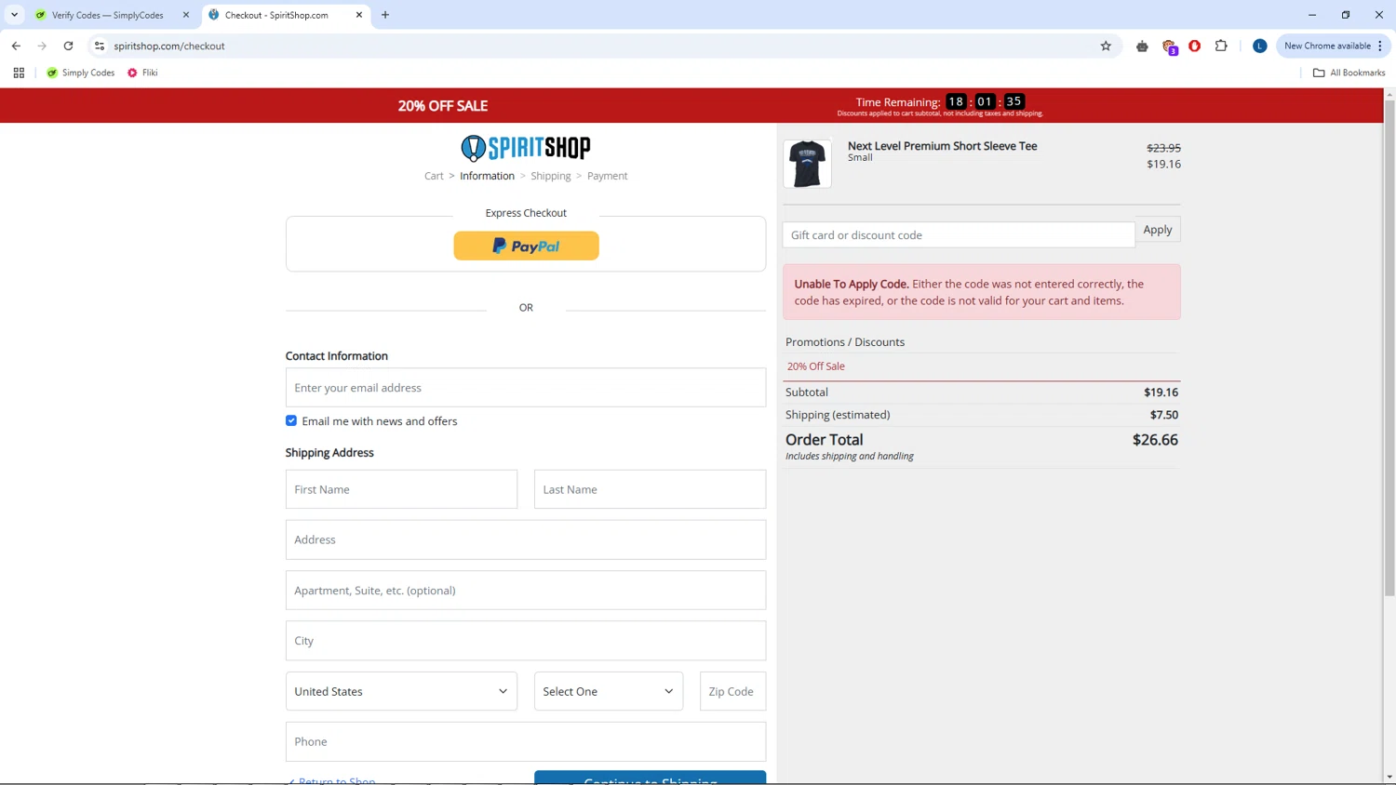Open a new browser tab

[x=385, y=15]
